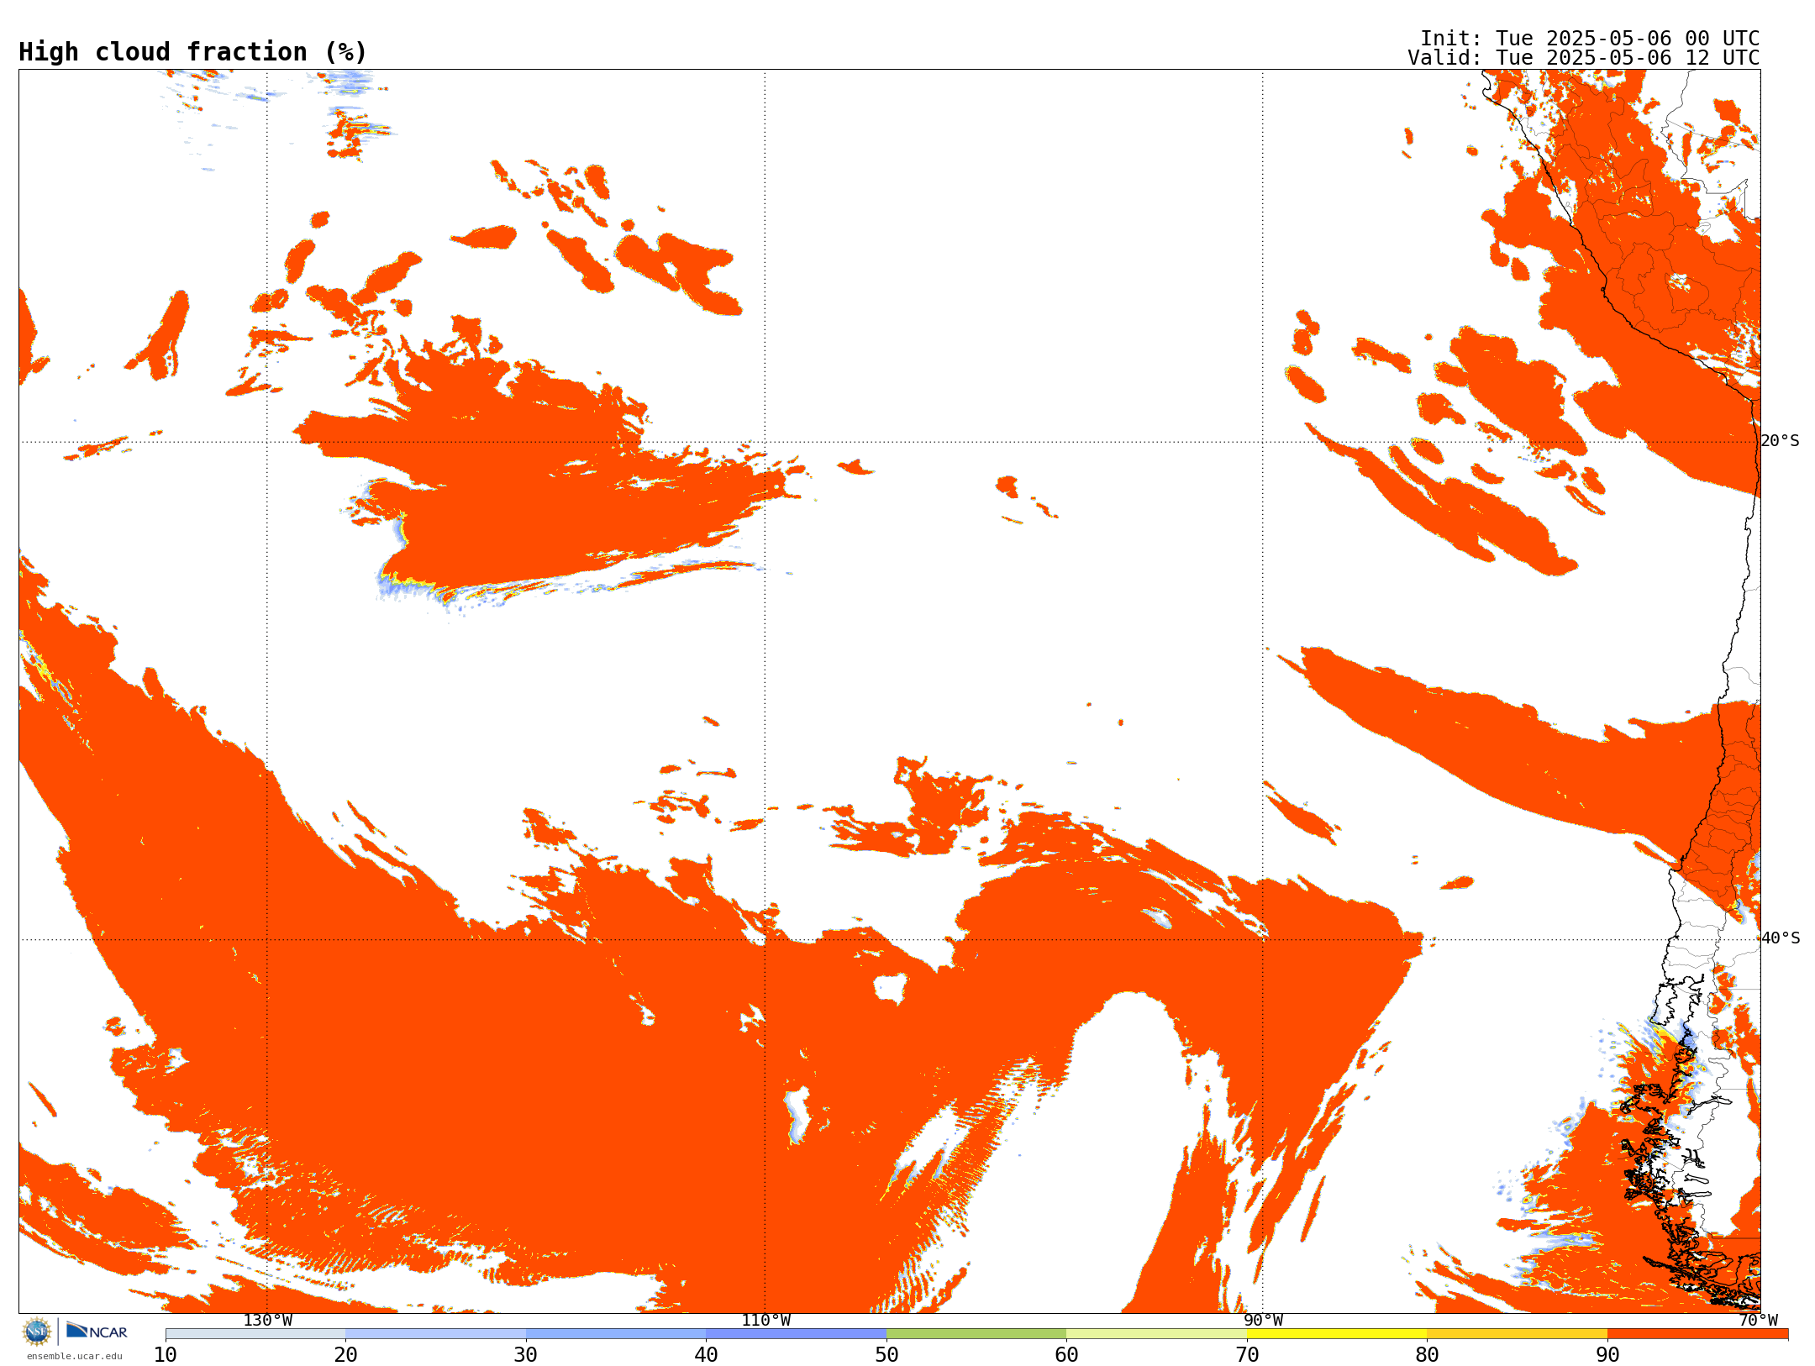Screen dimensions: 1815x1366
Task: Click the 90+ orange-red colorbar segment
Action: tap(1697, 1334)
